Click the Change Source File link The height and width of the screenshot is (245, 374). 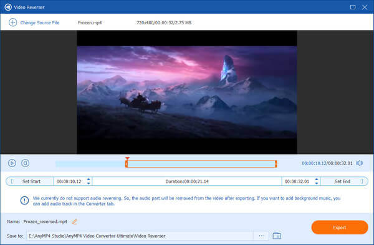[40, 22]
